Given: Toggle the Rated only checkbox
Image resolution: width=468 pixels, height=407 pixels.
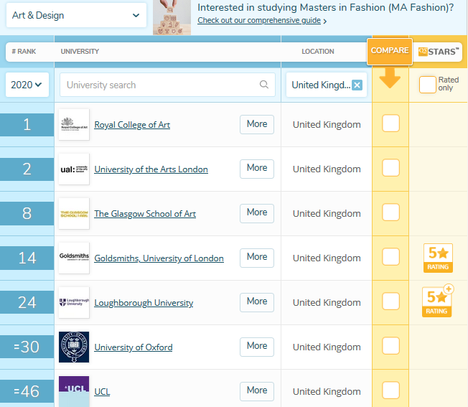Looking at the screenshot, I should click(x=427, y=85).
